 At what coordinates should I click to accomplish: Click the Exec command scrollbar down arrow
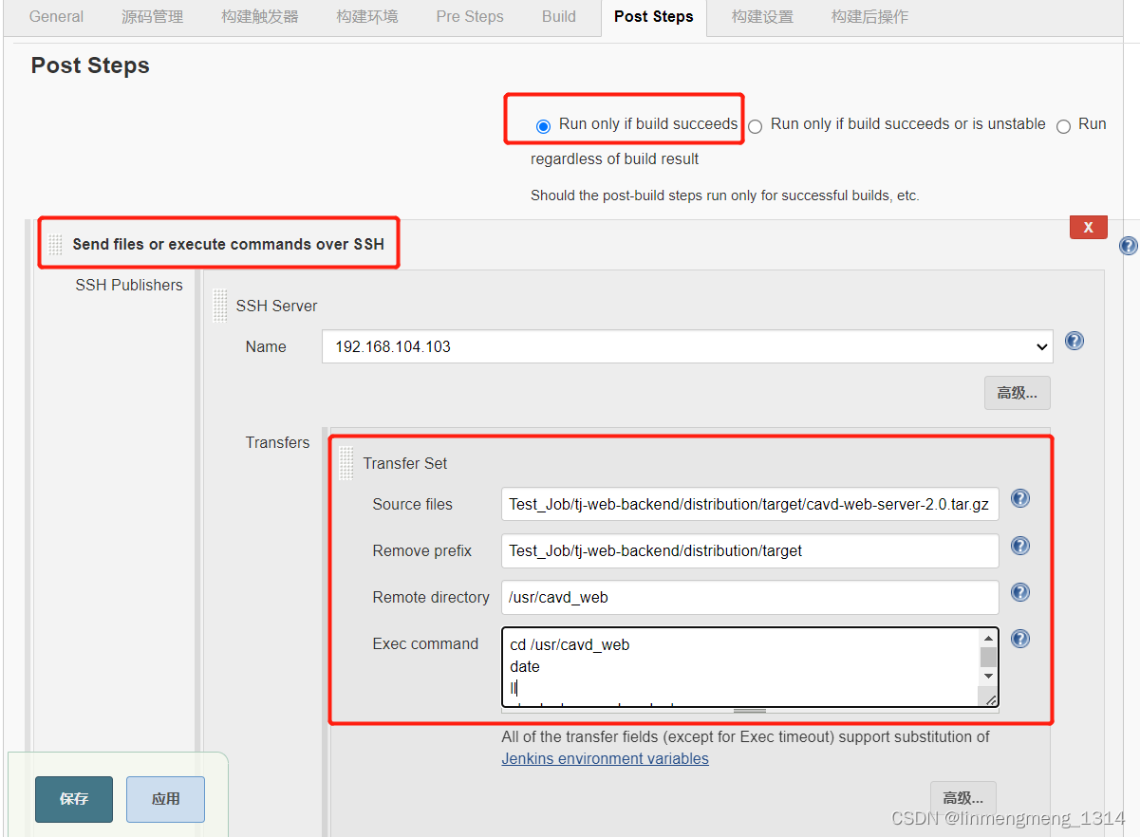988,676
